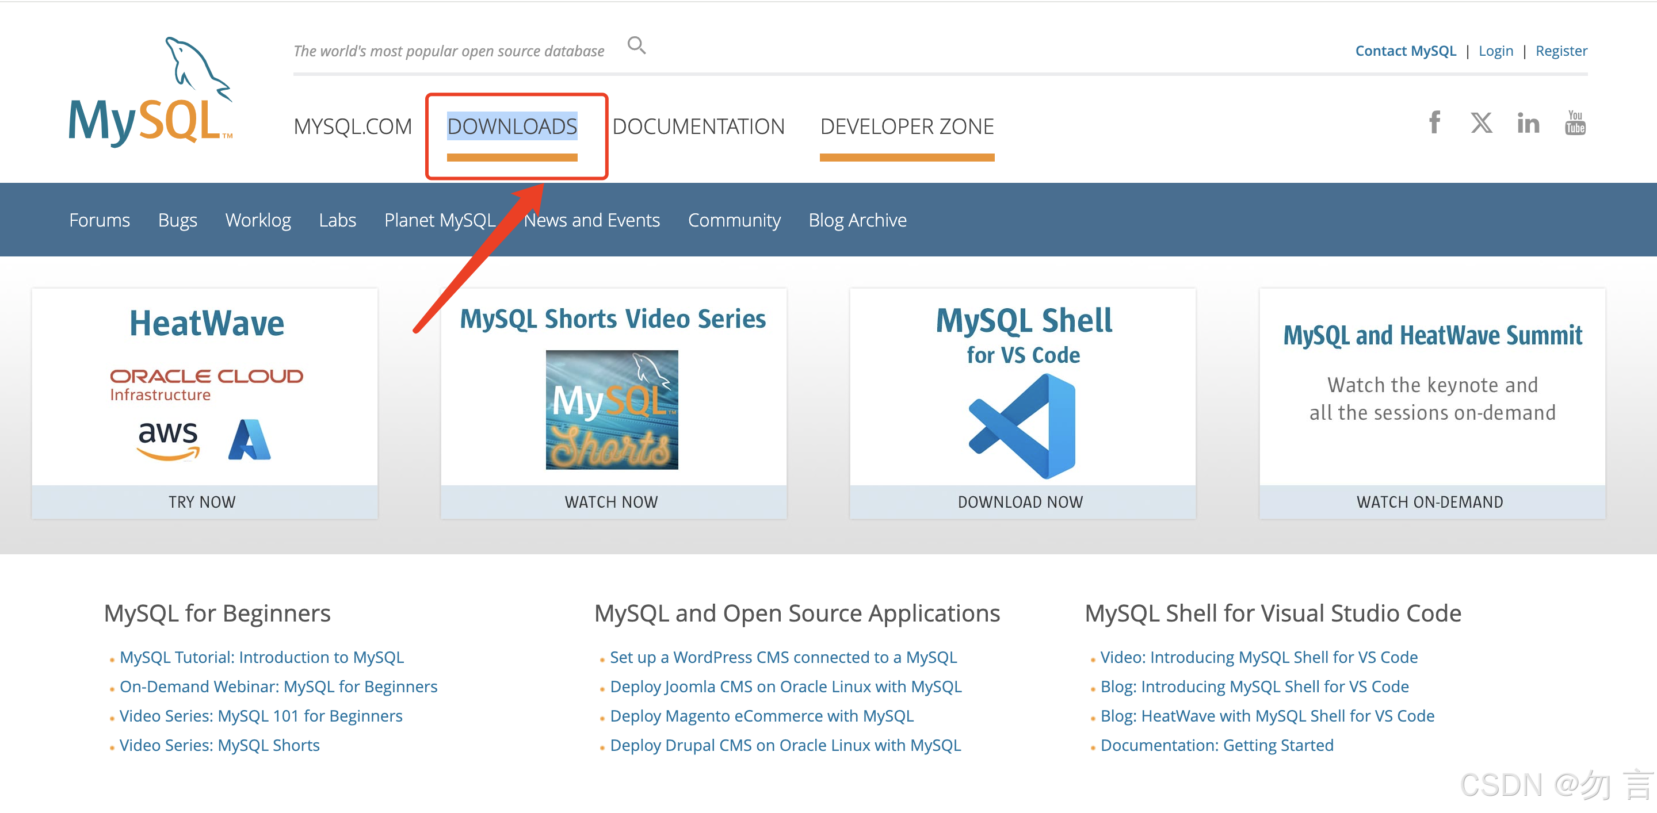Open the DOWNLOADS tab

512,126
